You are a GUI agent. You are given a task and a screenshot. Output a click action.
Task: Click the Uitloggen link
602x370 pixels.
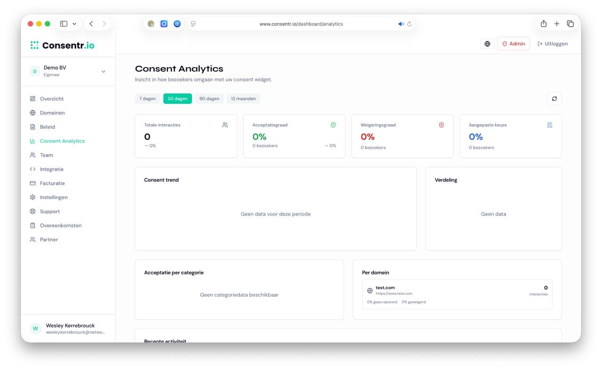[553, 44]
